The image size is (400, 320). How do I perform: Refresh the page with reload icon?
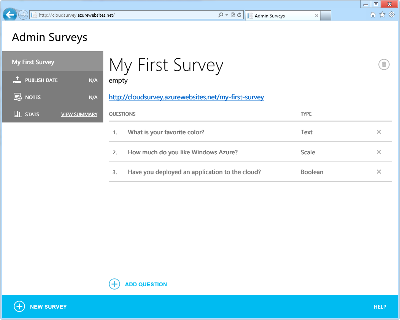pyautogui.click(x=239, y=15)
